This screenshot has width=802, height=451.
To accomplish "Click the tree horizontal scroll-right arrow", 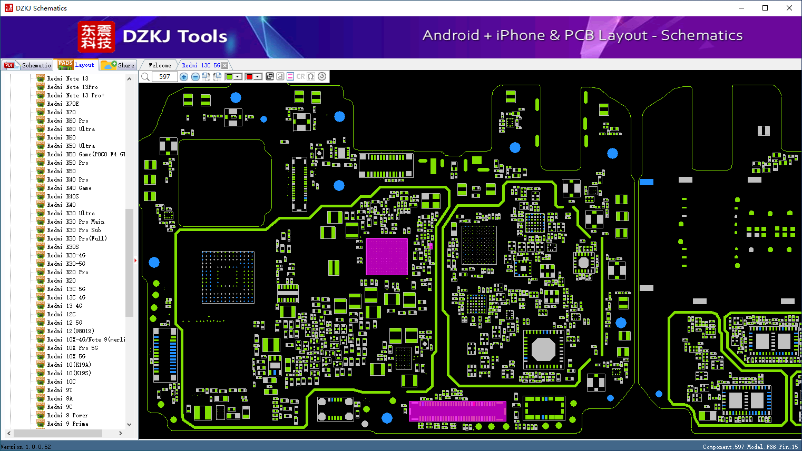I will pos(121,433).
